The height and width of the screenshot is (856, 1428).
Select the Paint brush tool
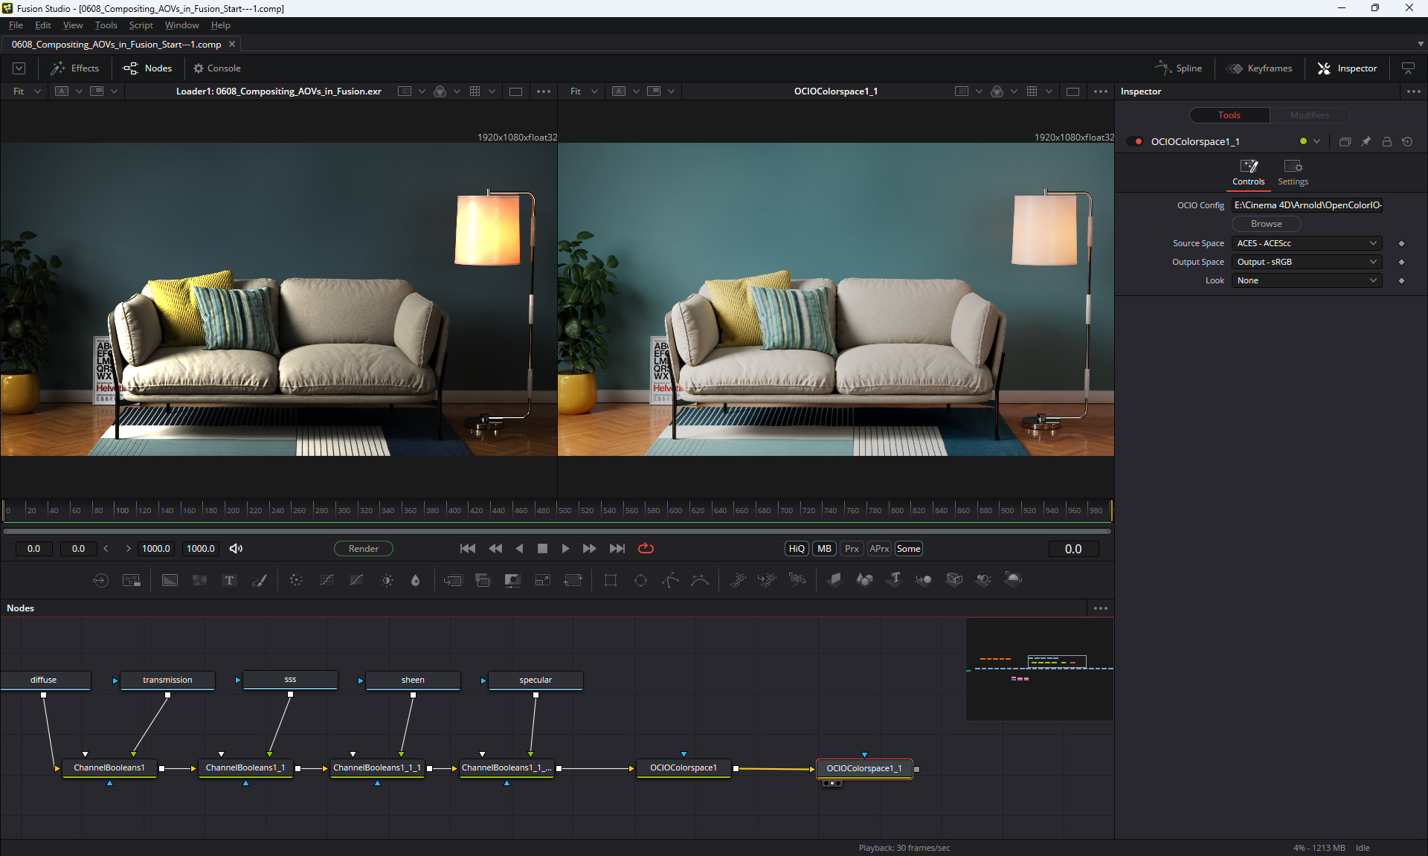pos(259,580)
